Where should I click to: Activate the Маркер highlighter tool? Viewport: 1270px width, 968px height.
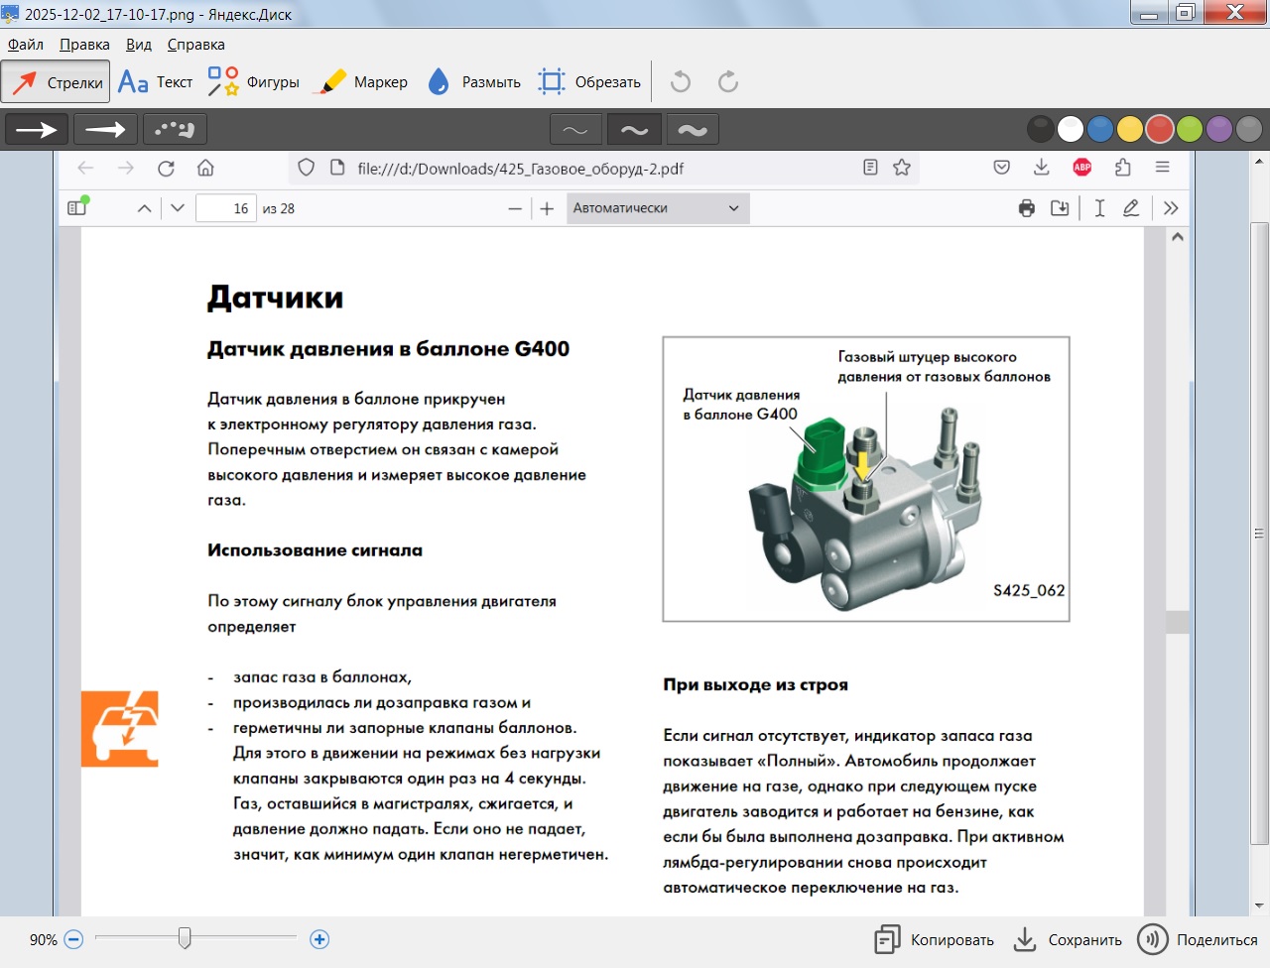click(x=360, y=82)
